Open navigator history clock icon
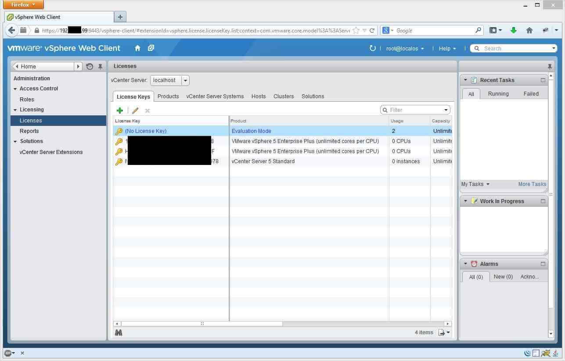 point(90,67)
